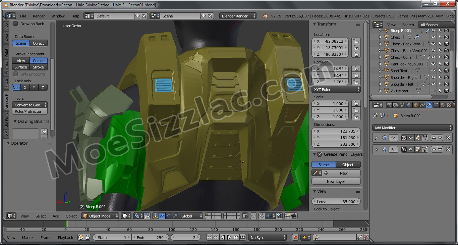Collapse the Drawing Brushes panel
This screenshot has height=245, width=458.
coord(15,121)
